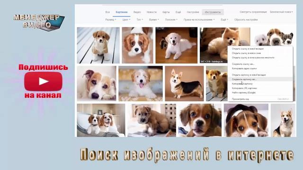Switch to the 'Все' search tab
303x170 pixels.
[107, 12]
